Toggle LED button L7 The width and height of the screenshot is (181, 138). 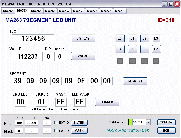[x=156, y=49]
